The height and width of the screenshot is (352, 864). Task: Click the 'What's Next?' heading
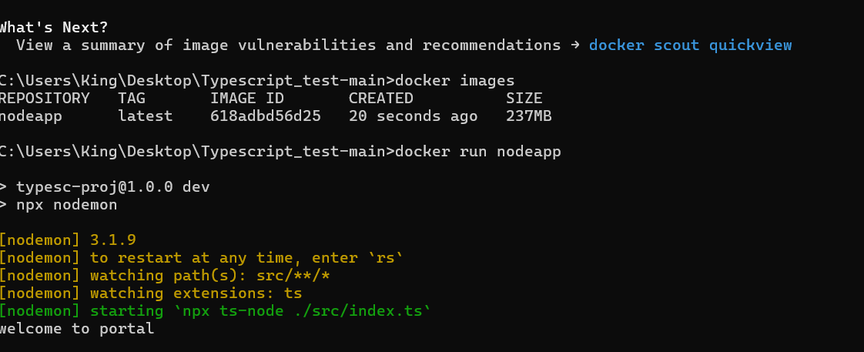click(x=54, y=28)
